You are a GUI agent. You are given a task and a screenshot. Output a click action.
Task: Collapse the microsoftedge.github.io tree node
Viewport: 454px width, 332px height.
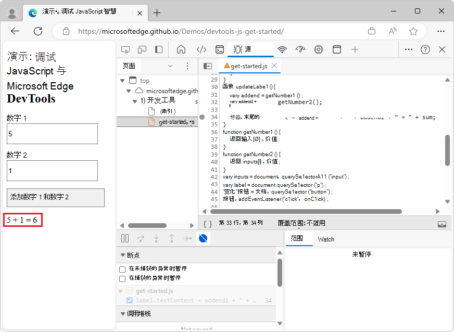coord(129,91)
